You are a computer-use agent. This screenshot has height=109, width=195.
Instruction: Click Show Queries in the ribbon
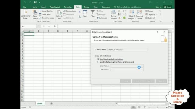[46, 11]
